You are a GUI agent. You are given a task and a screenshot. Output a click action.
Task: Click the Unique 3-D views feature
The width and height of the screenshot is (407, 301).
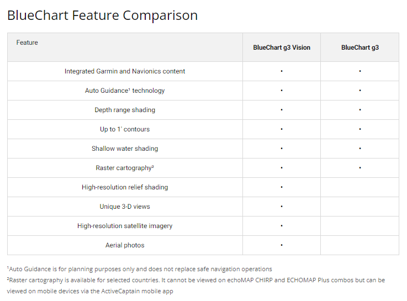(125, 207)
